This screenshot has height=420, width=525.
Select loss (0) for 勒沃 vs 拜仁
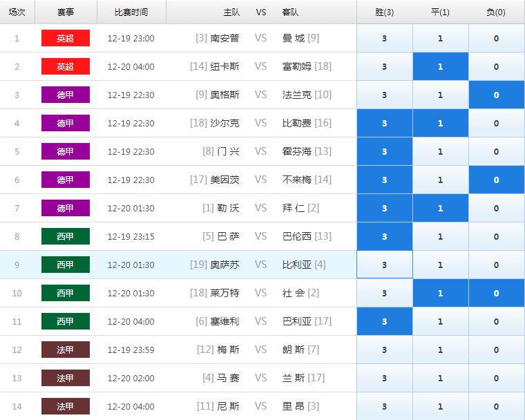coord(496,208)
